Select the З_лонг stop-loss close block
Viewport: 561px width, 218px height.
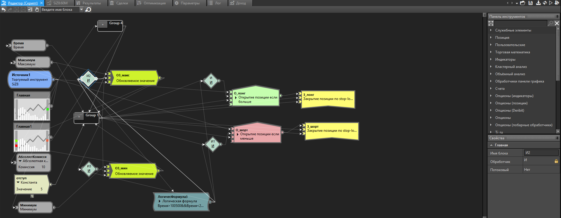(x=328, y=99)
